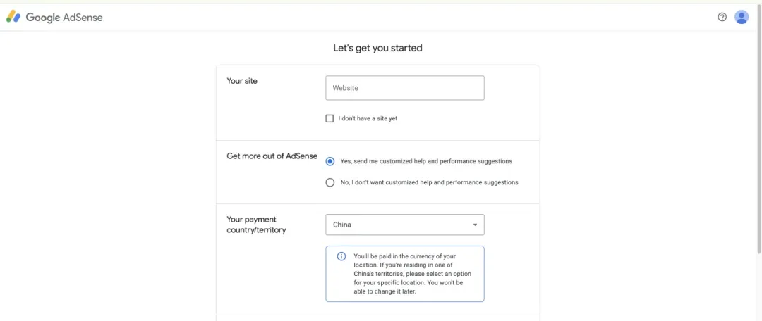Click the Google AdSense logo icon
762x321 pixels.
point(13,17)
